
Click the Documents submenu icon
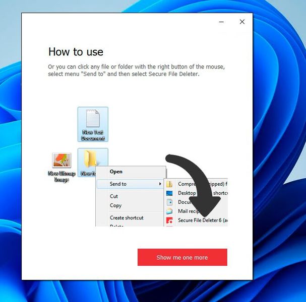(169, 202)
